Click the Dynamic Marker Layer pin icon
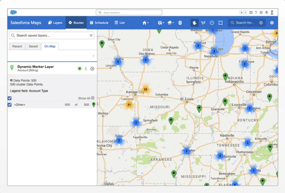The height and width of the screenshot is (193, 285). click(x=12, y=68)
